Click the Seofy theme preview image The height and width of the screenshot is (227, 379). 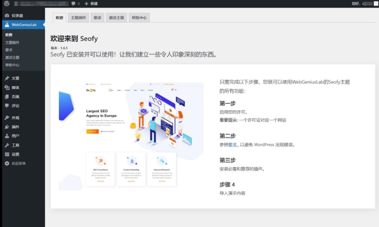coord(131,136)
